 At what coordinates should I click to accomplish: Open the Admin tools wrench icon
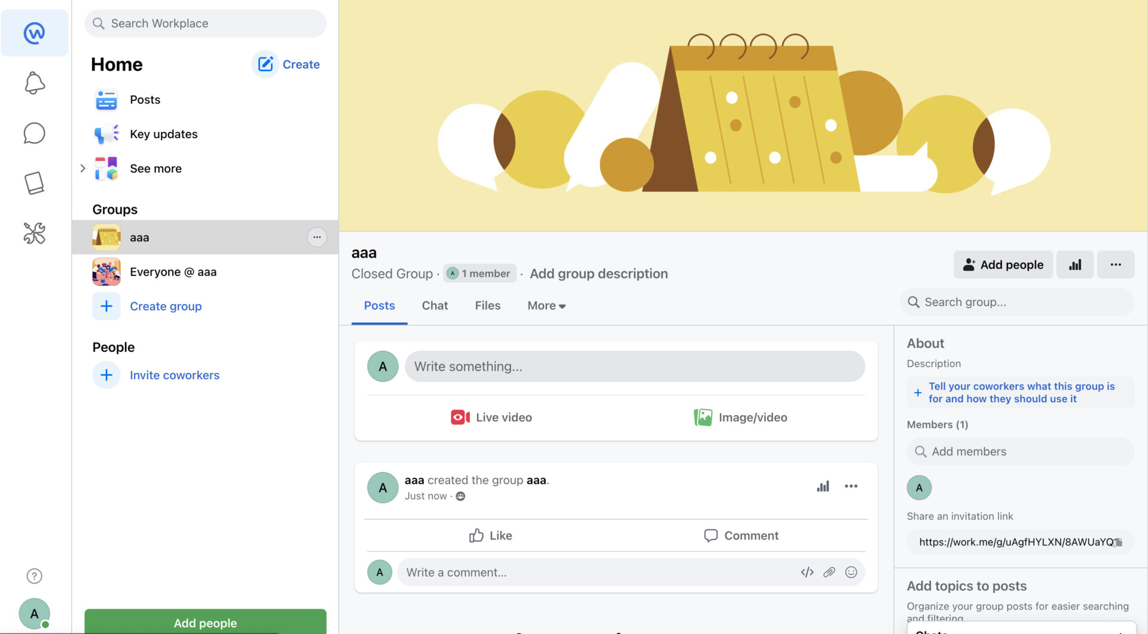click(x=34, y=233)
